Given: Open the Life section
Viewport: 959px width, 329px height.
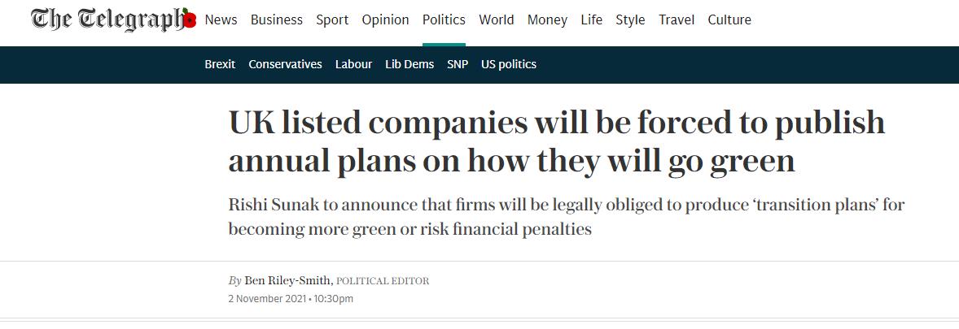Looking at the screenshot, I should tap(591, 19).
